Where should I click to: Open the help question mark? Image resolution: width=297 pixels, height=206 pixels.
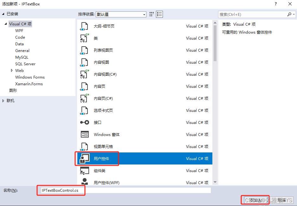(276, 4)
